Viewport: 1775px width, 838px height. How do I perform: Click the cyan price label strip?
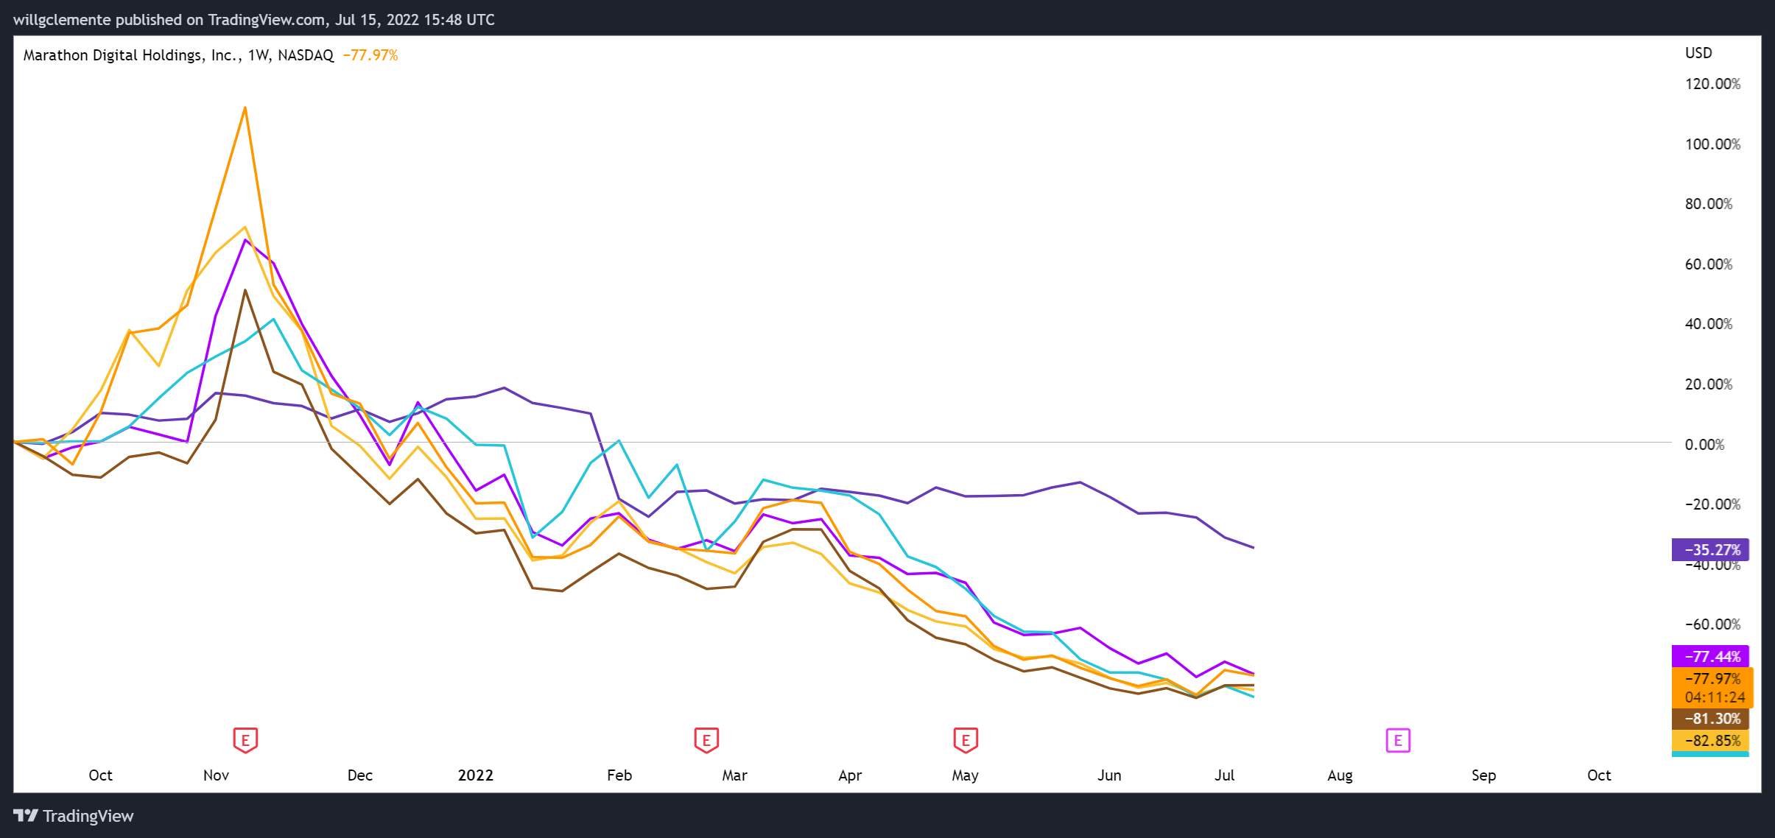point(1710,754)
